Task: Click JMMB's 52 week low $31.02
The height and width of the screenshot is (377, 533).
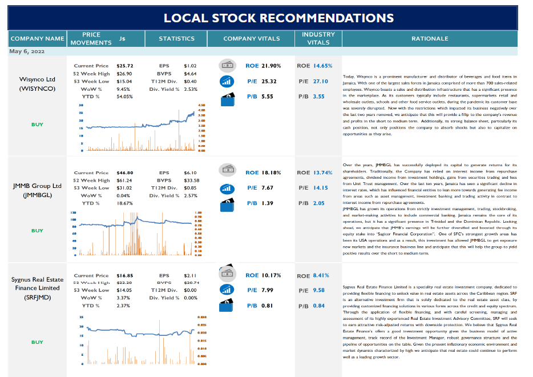Action: [124, 188]
